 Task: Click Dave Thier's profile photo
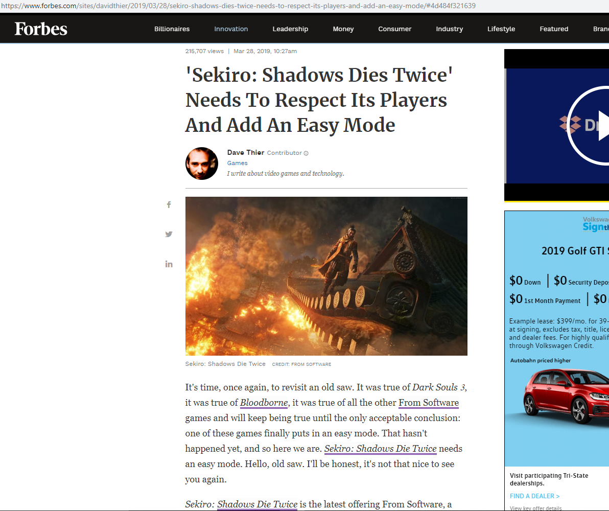tap(202, 164)
